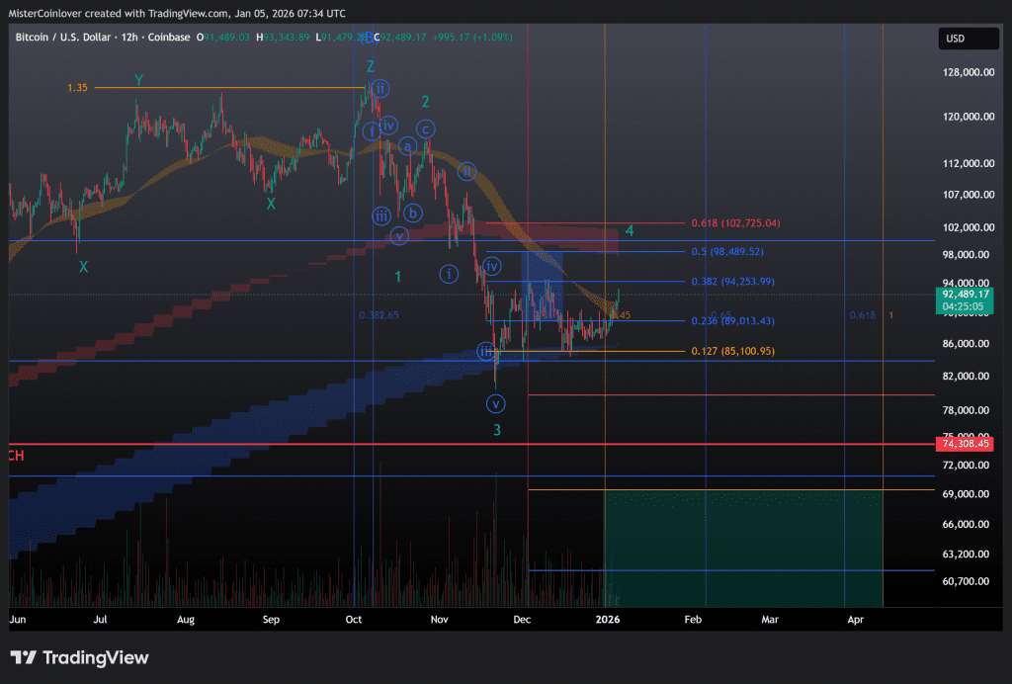Image resolution: width=1012 pixels, height=684 pixels.
Task: Click the red 74,308.45 price label
Action: tap(965, 445)
